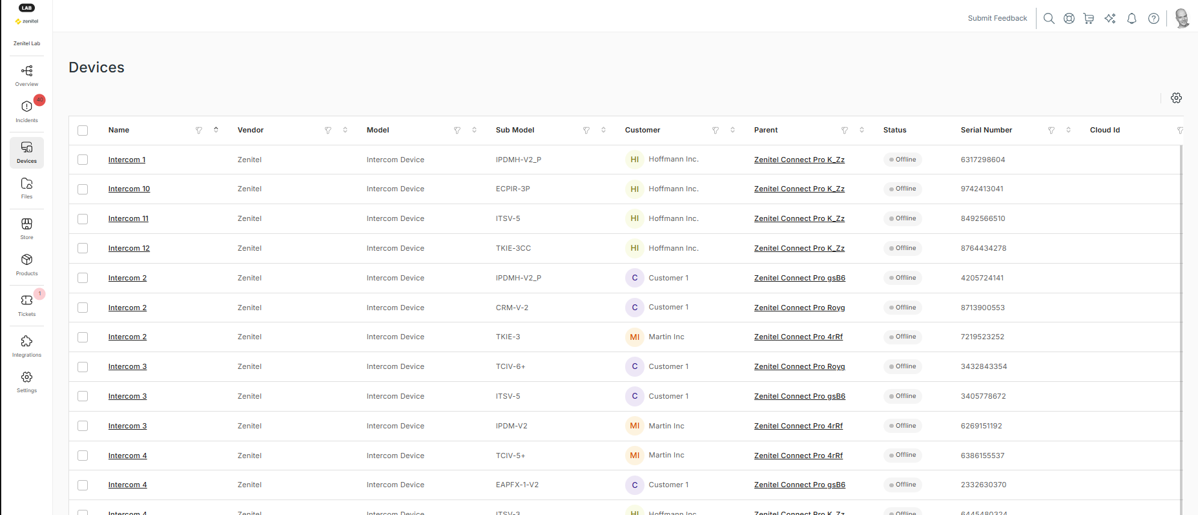Select the Intercom 12 row checkbox
The width and height of the screenshot is (1198, 515).
(83, 249)
